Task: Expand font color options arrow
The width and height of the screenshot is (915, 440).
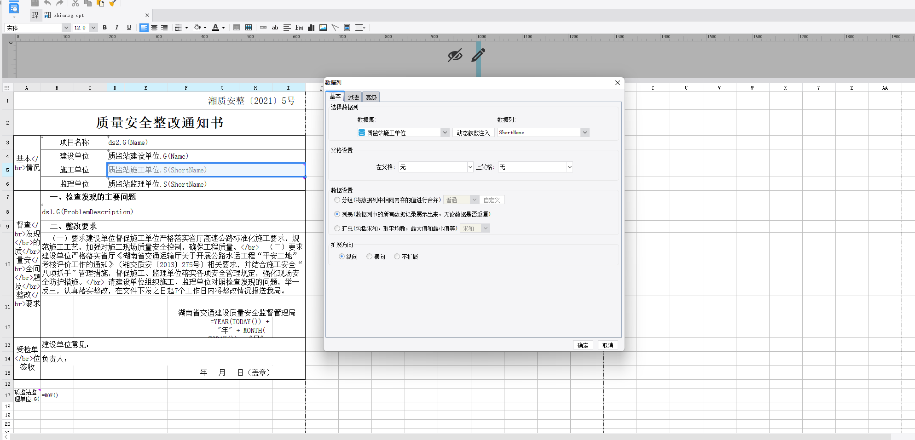Action: click(223, 28)
